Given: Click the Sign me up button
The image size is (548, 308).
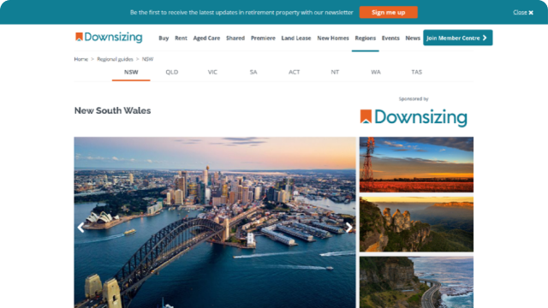Looking at the screenshot, I should pos(388,12).
